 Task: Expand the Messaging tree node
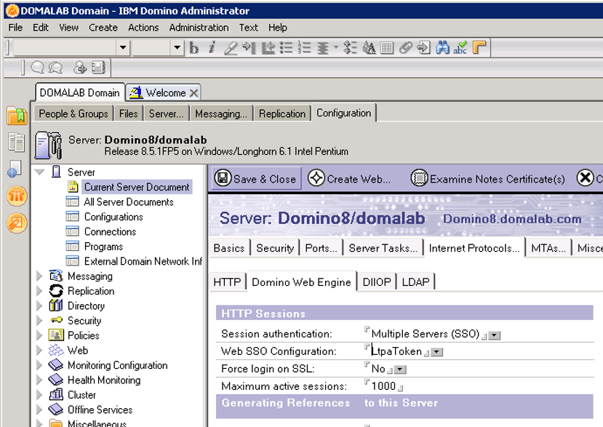(39, 276)
